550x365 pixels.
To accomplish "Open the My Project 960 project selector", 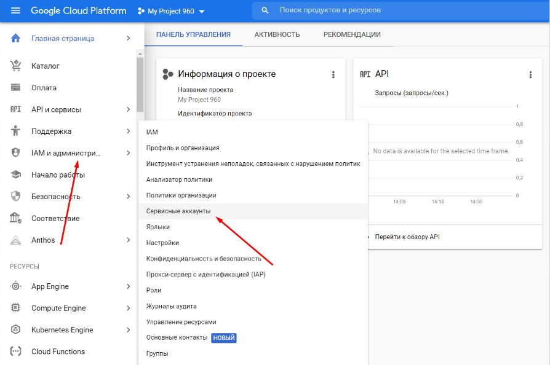I will click(171, 11).
